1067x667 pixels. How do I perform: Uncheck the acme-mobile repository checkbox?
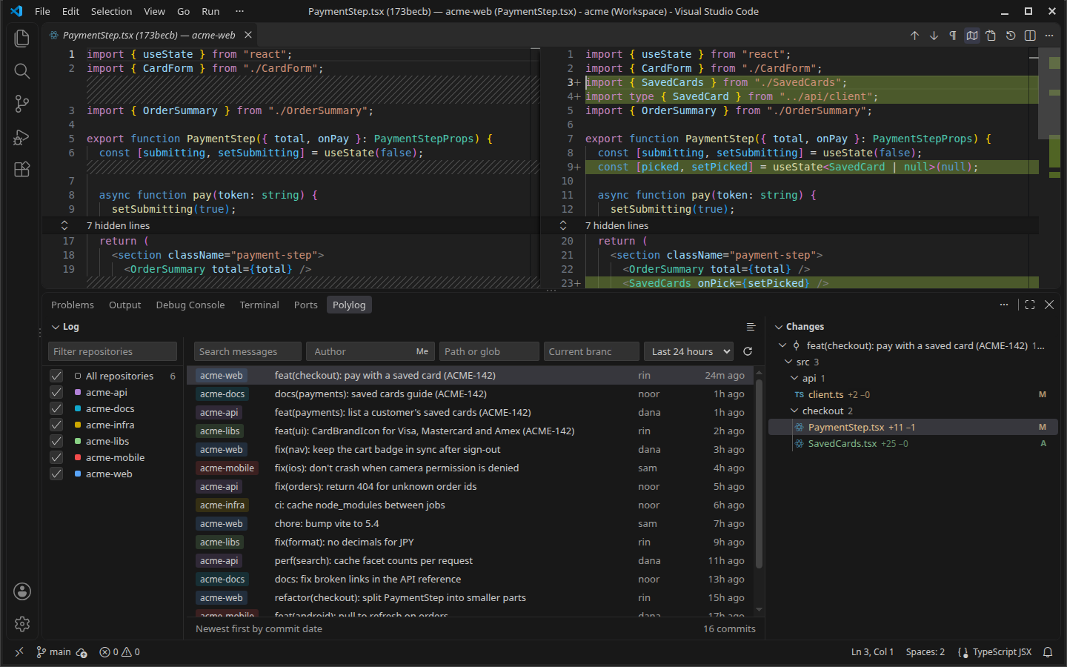[x=56, y=457]
